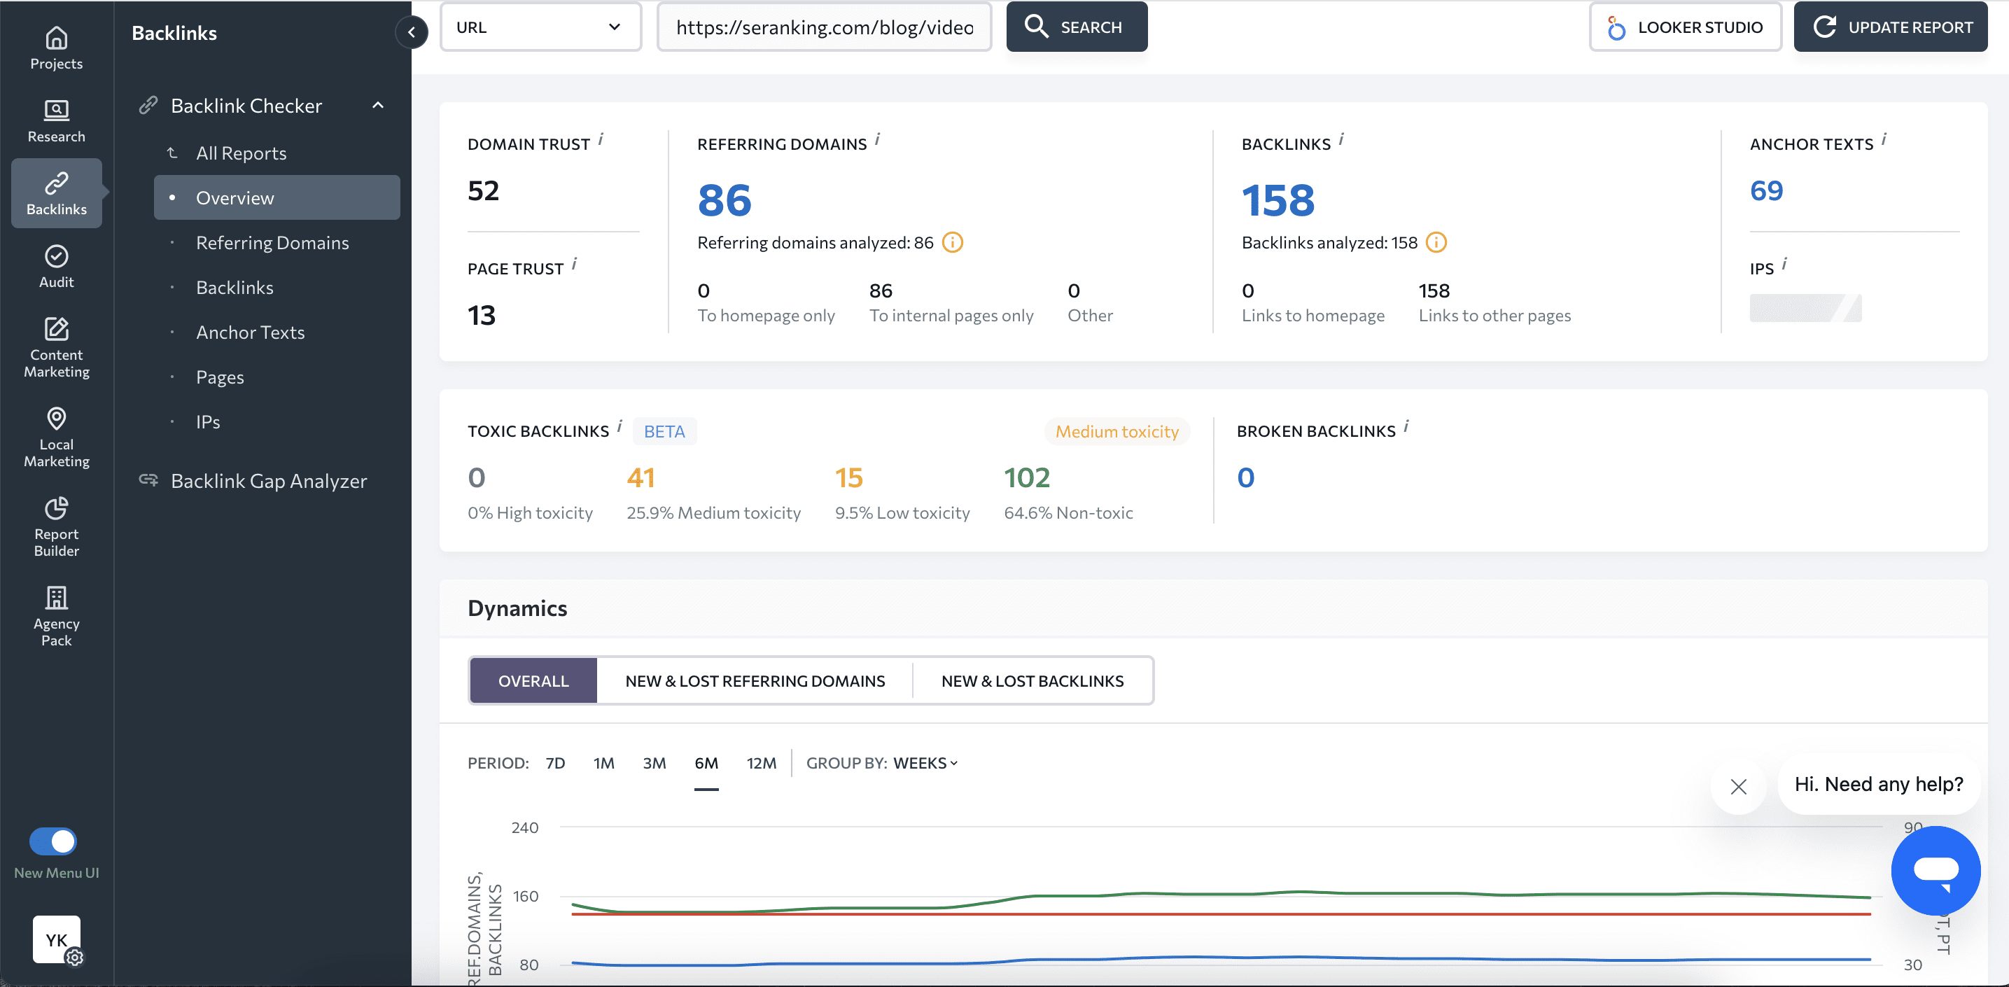This screenshot has width=2009, height=987.
Task: Collapse the Backlinks side panel arrow
Action: pyautogui.click(x=411, y=32)
